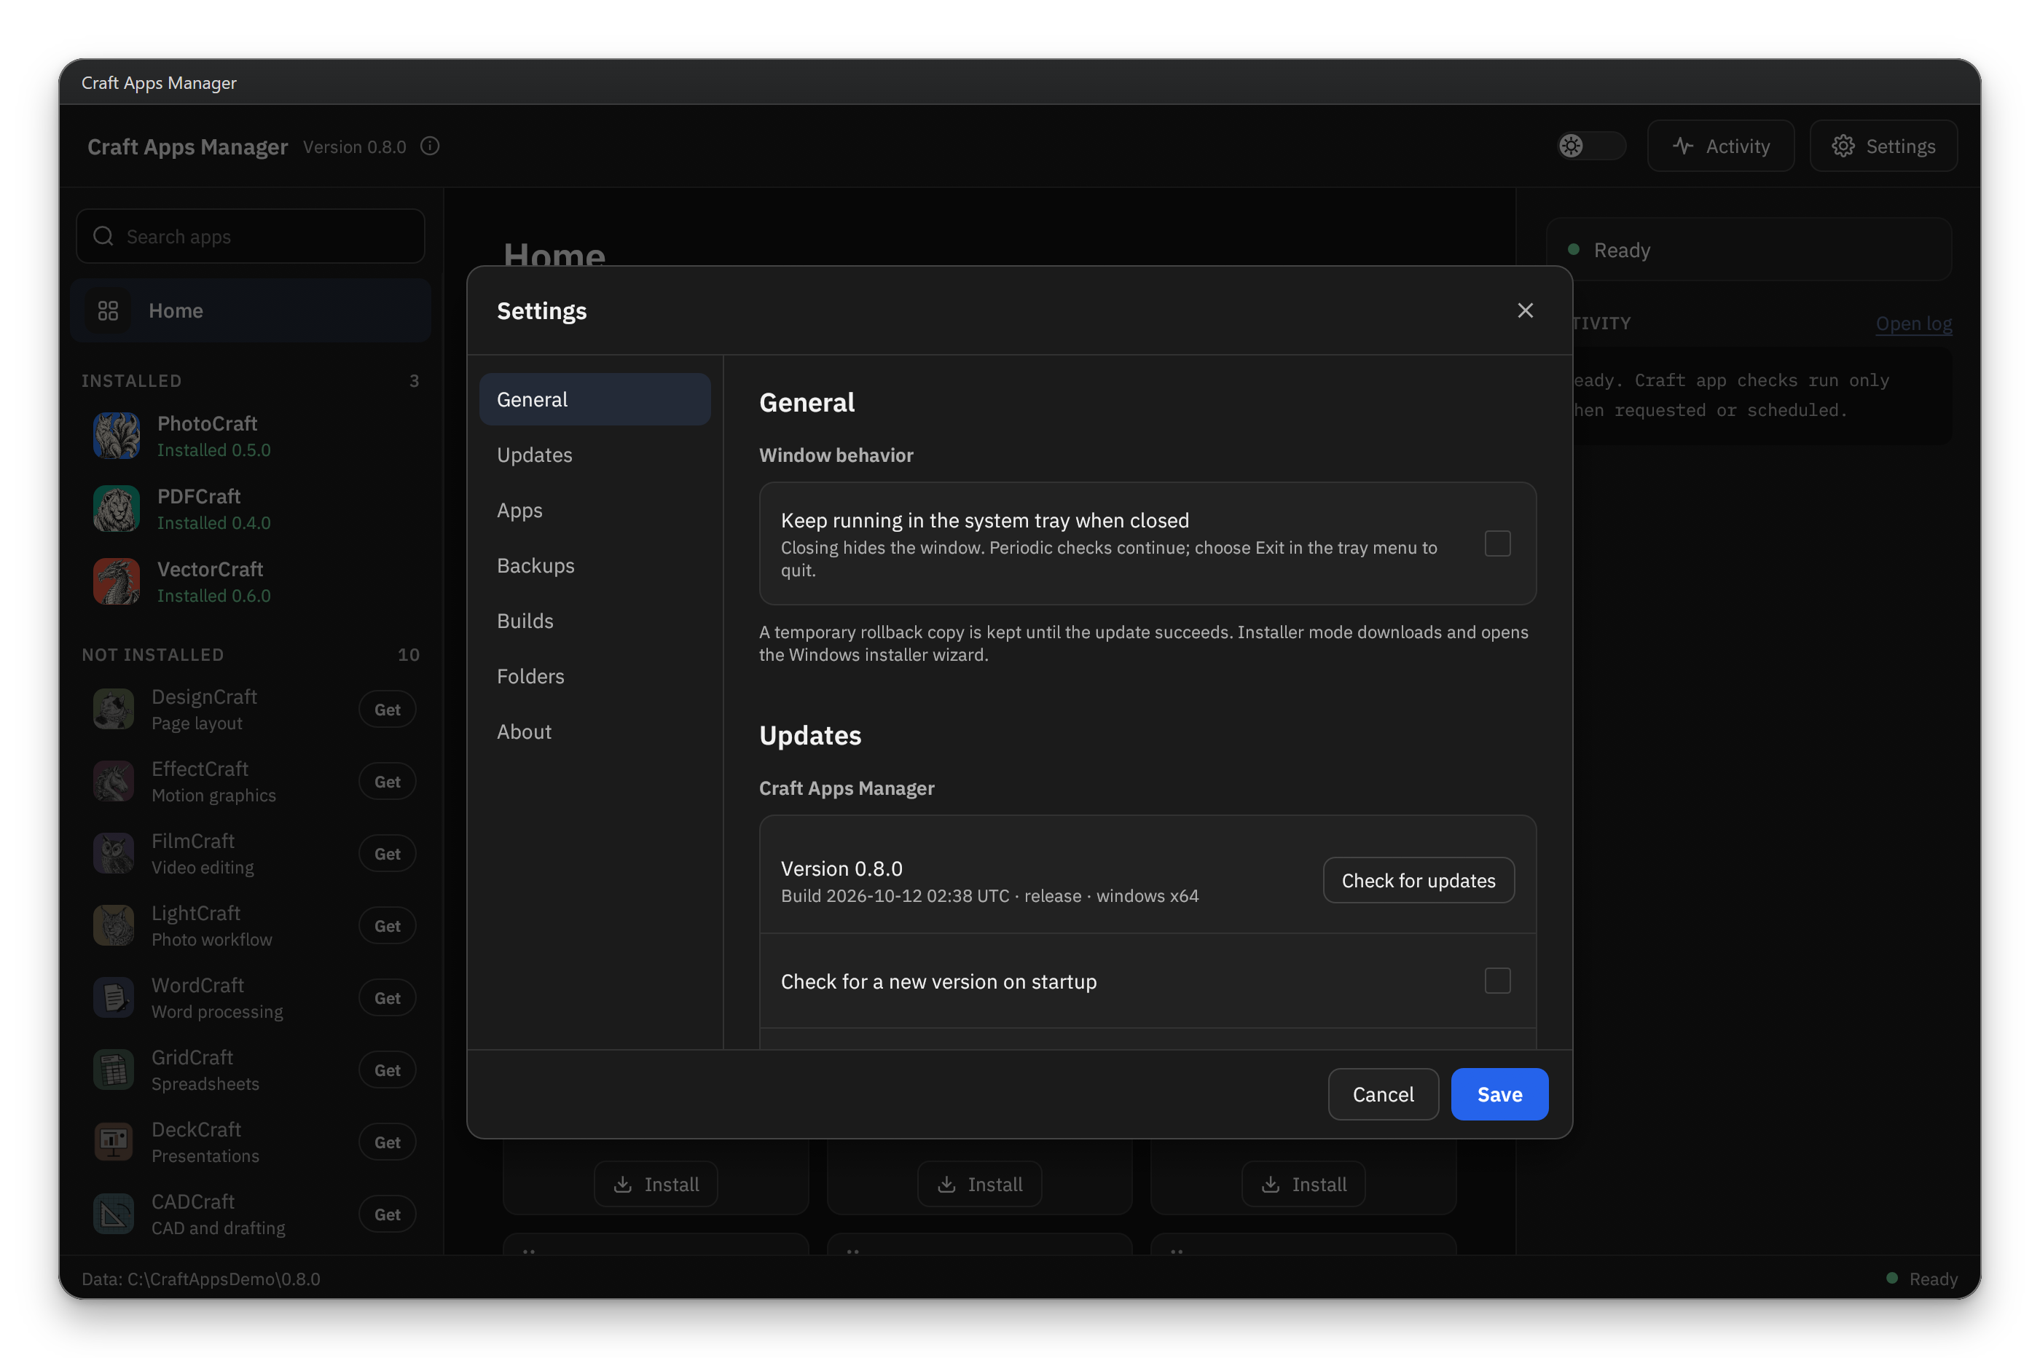Enable keep running in system tray
The width and height of the screenshot is (2040, 1358).
click(x=1498, y=544)
